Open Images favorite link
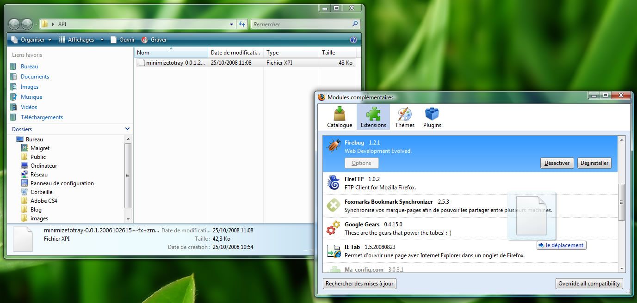This screenshot has width=637, height=303. pos(30,87)
